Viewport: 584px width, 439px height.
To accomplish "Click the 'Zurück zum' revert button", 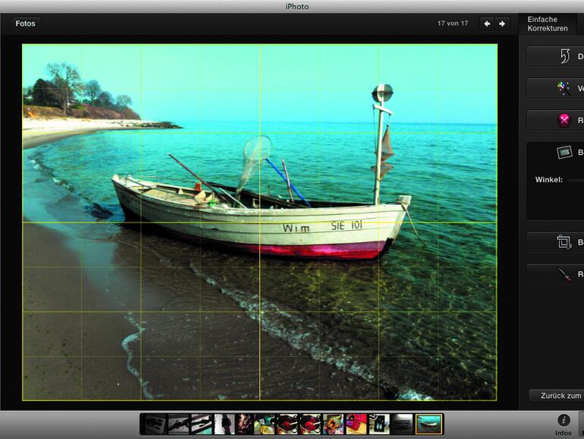I will [x=557, y=396].
